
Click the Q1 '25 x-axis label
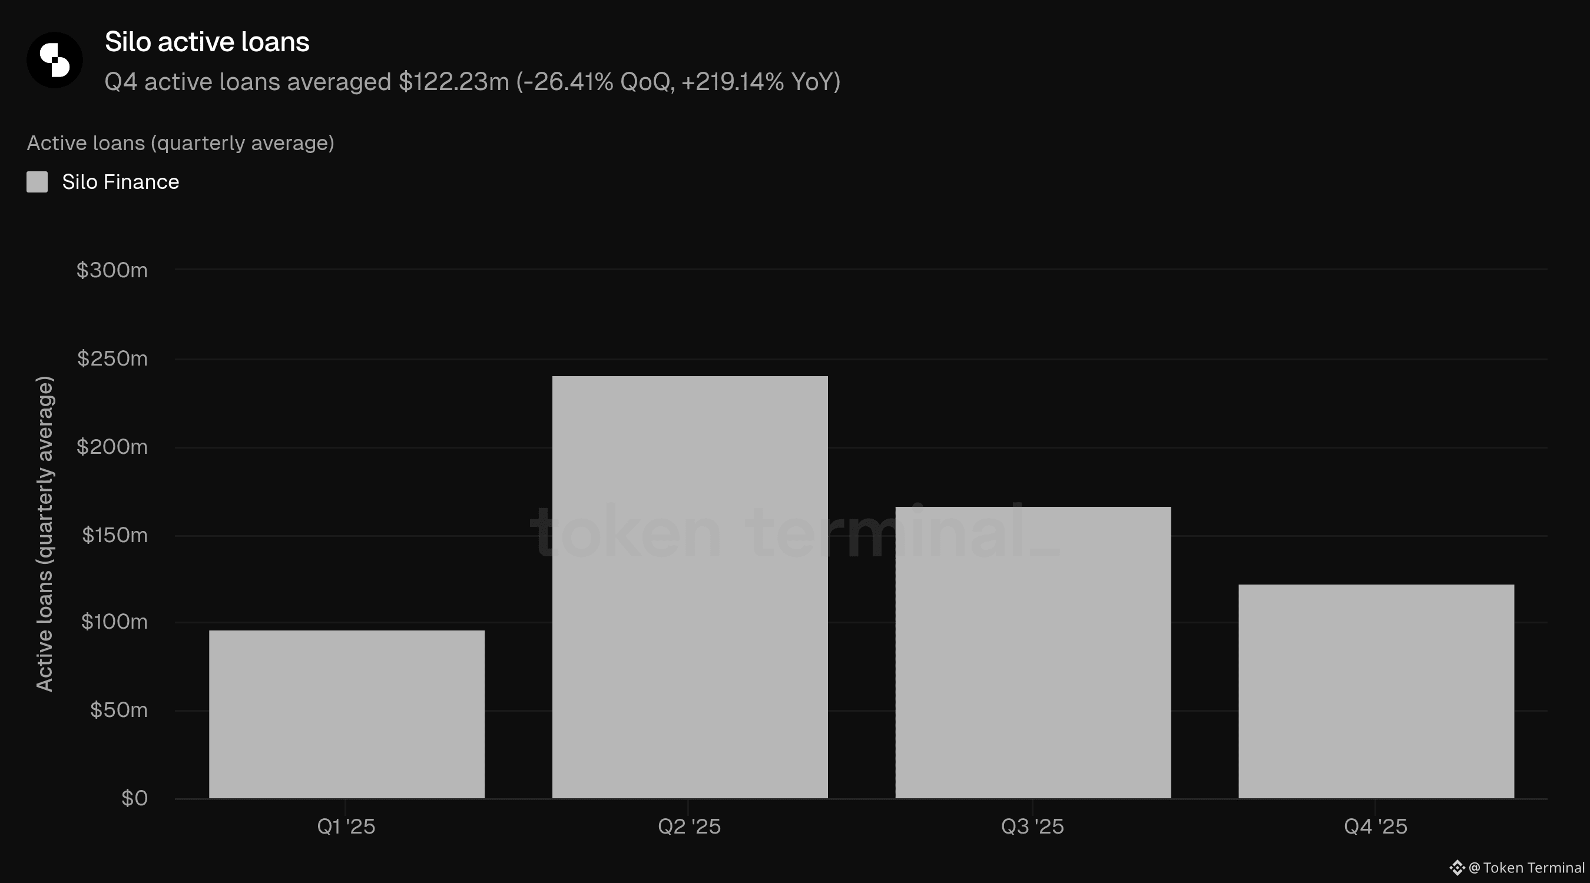coord(346,826)
